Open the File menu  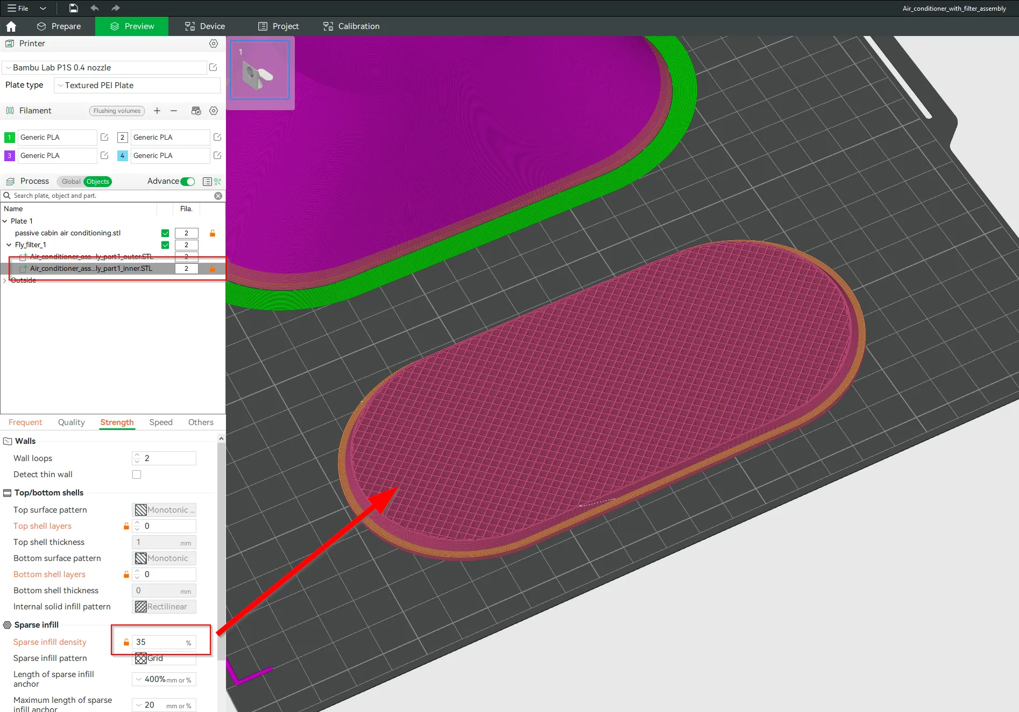point(18,8)
